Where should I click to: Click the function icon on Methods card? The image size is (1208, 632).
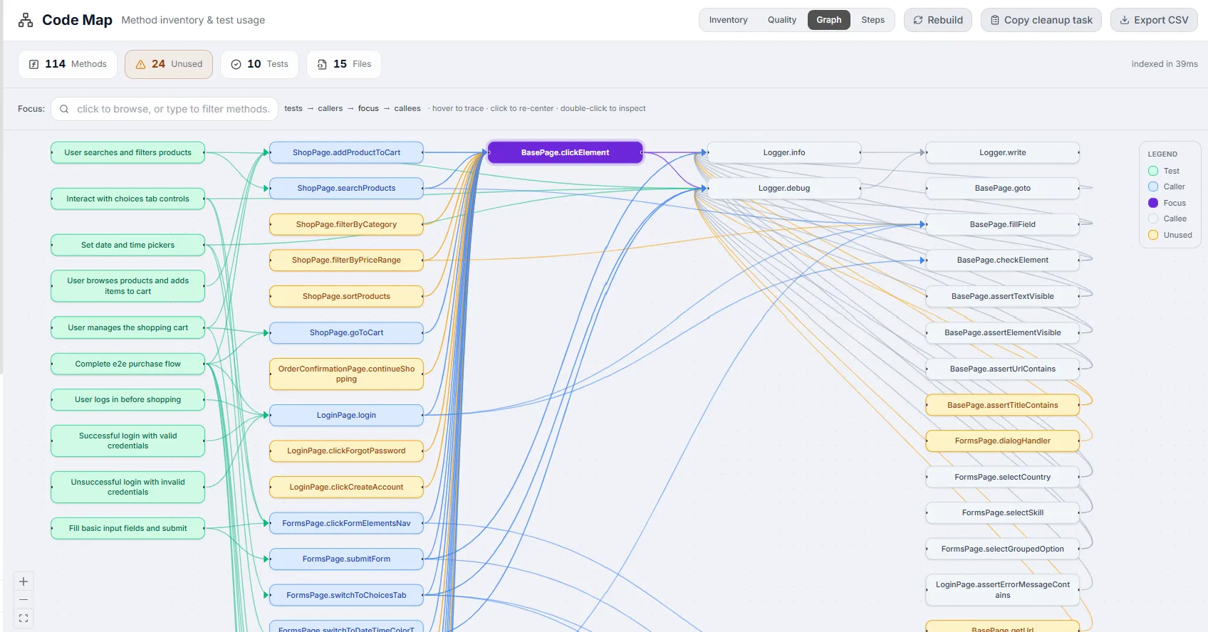click(x=33, y=64)
